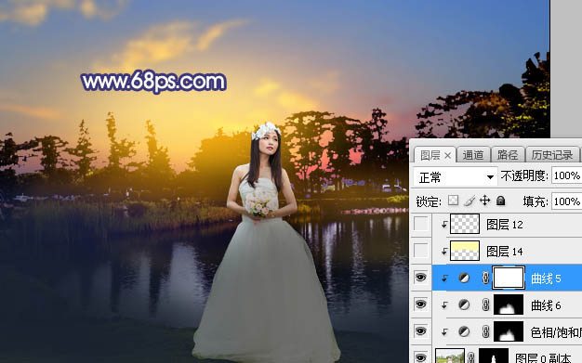The width and height of the screenshot is (582, 363).
Task: Select 图层 14 yellow thumbnail
Action: pyautogui.click(x=465, y=251)
